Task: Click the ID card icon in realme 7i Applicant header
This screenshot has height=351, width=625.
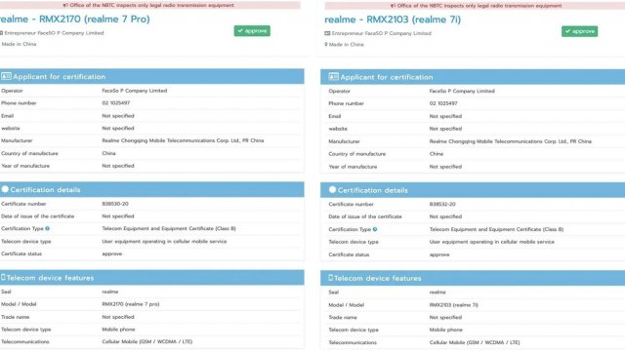Action: 334,76
